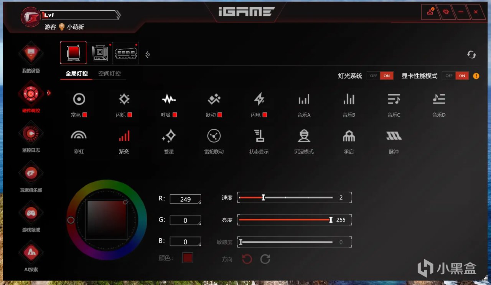Select the memory RAM device tab

coord(126,53)
